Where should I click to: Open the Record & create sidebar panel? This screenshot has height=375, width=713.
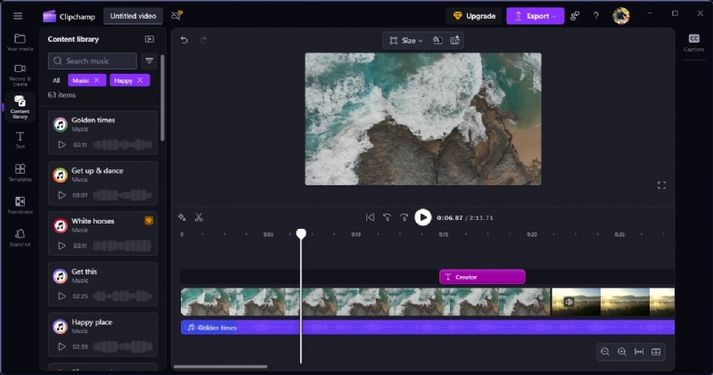click(20, 73)
